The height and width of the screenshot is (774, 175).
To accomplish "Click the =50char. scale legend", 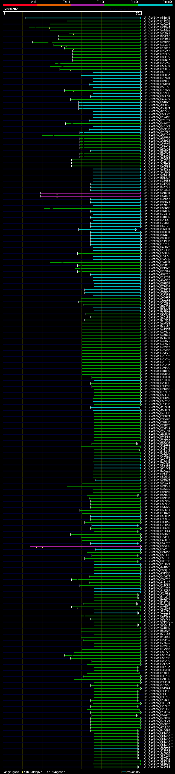I will click(x=131, y=772).
